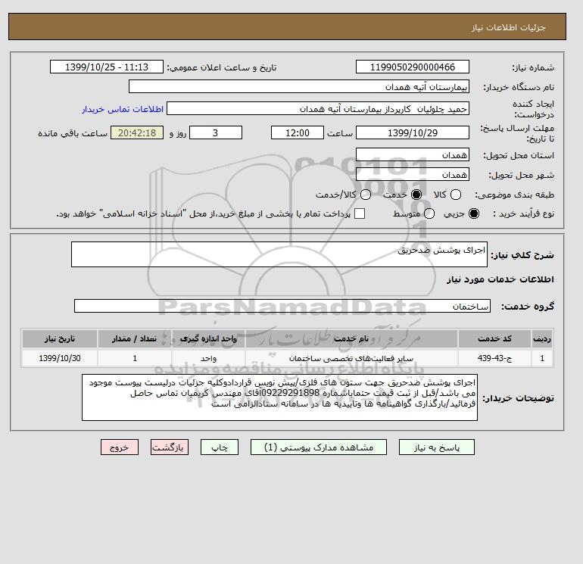Click date cell 1399/10/30

click(60, 358)
